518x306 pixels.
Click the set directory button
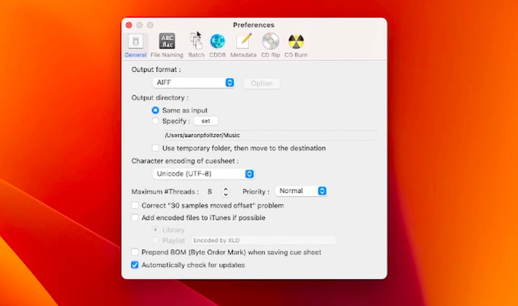tap(206, 121)
